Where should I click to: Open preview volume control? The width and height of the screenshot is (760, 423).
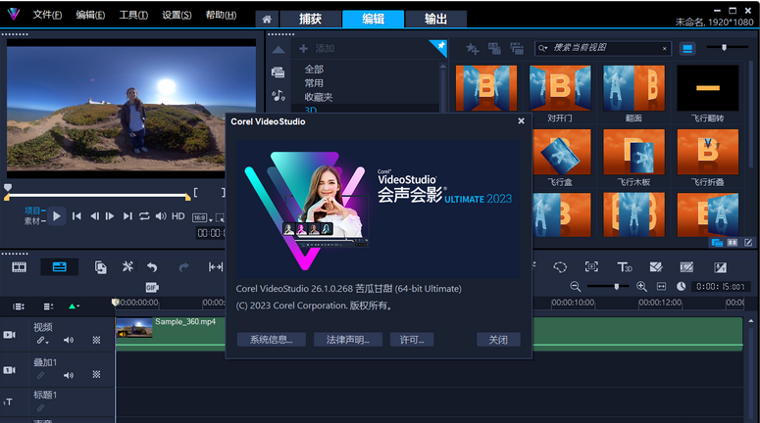point(161,215)
